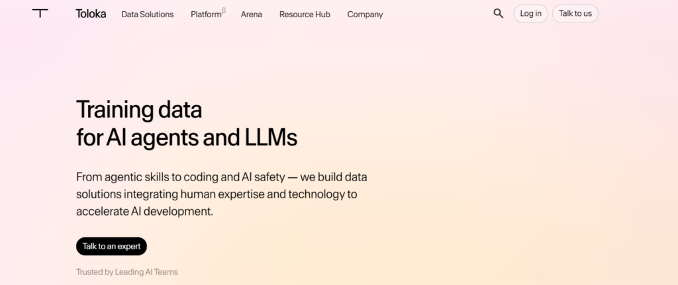Click the word 'LLMs' in the headline
The image size is (678, 285).
[x=271, y=138]
